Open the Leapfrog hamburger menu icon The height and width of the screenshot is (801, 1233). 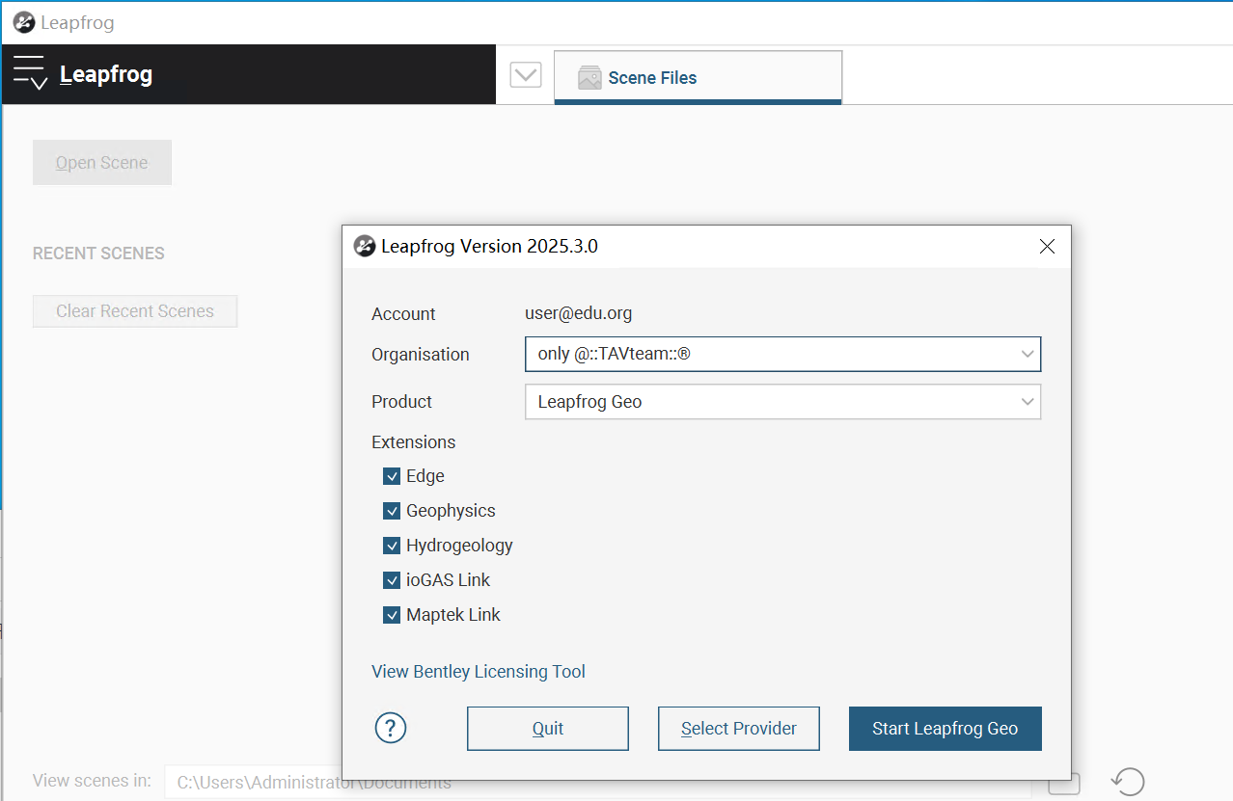tap(30, 74)
